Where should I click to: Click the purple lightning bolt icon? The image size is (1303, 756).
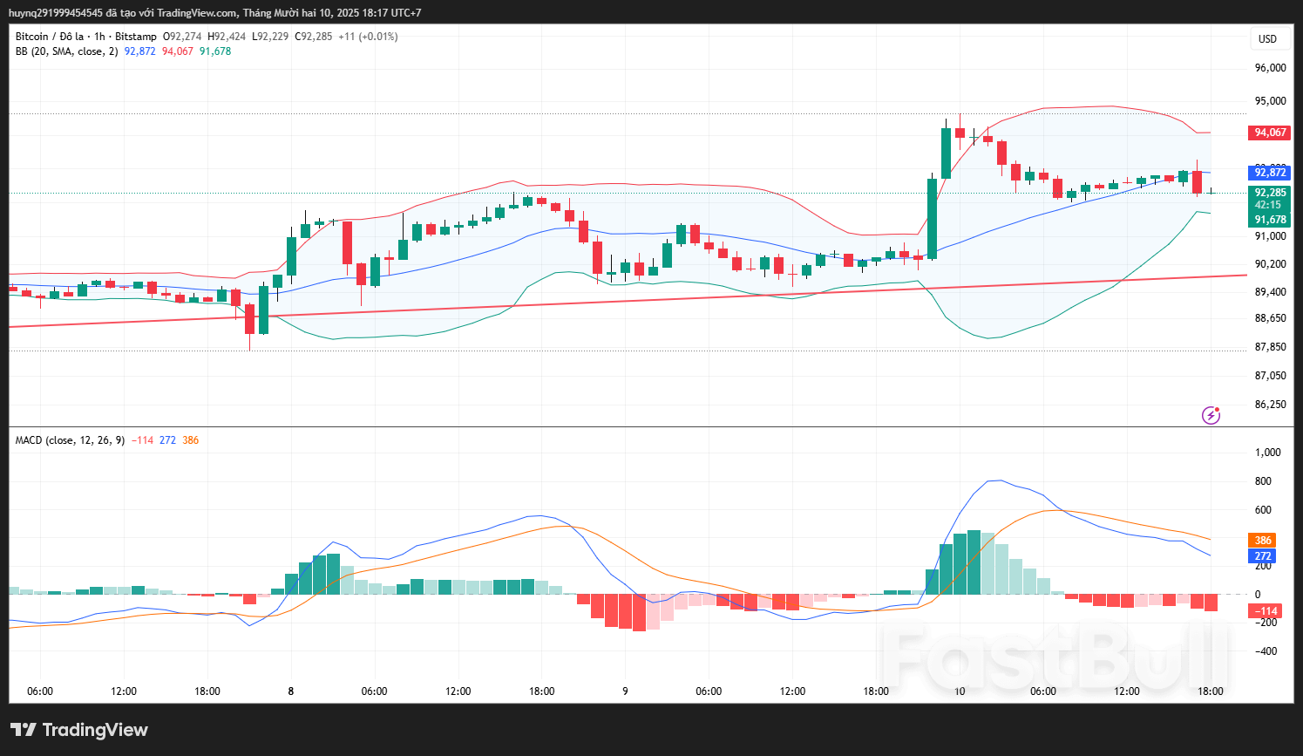point(1211,415)
